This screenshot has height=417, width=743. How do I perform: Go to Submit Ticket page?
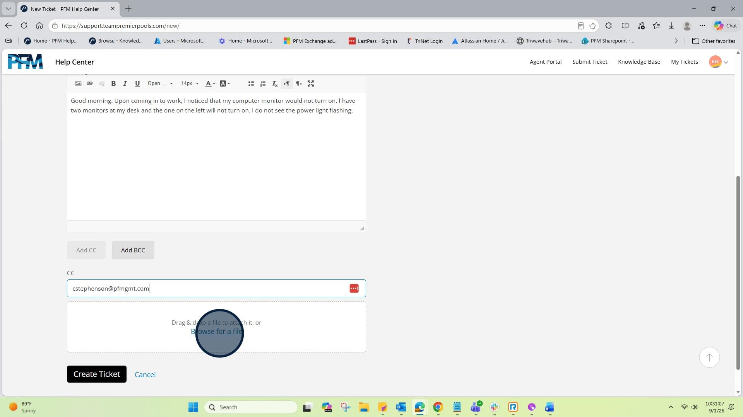[589, 62]
